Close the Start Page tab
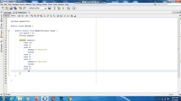Screen dimensions: 181x101 [14, 13]
